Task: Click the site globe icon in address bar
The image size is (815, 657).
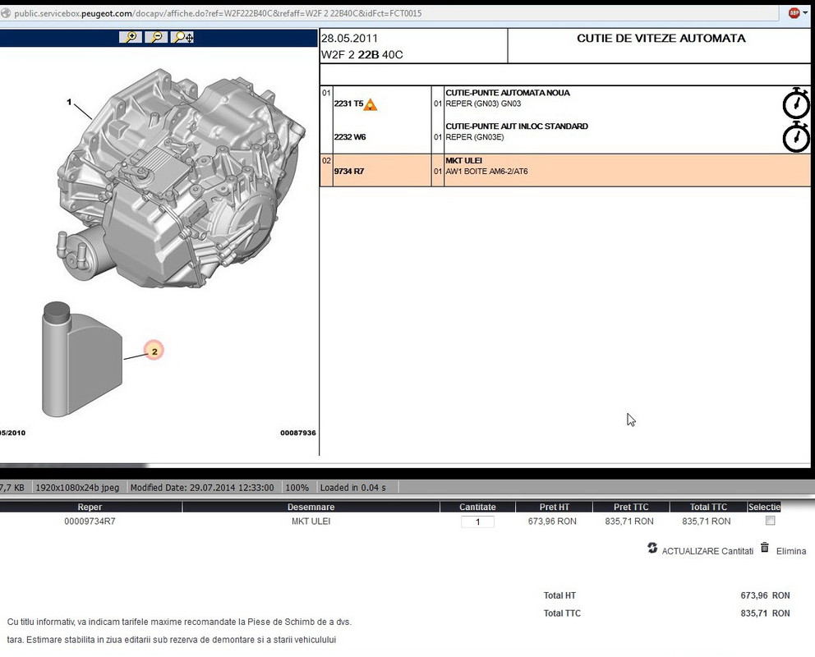Action: 6,13
